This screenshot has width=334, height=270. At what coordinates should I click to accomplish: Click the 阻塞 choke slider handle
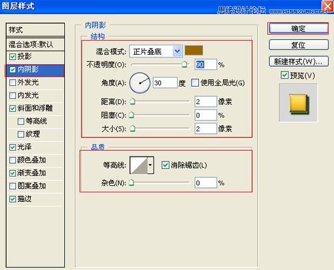(x=132, y=115)
